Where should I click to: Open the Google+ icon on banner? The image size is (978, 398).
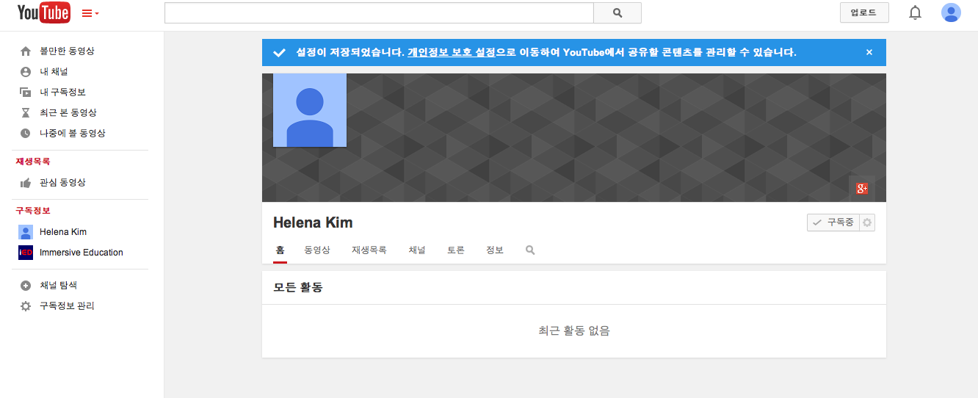click(862, 189)
